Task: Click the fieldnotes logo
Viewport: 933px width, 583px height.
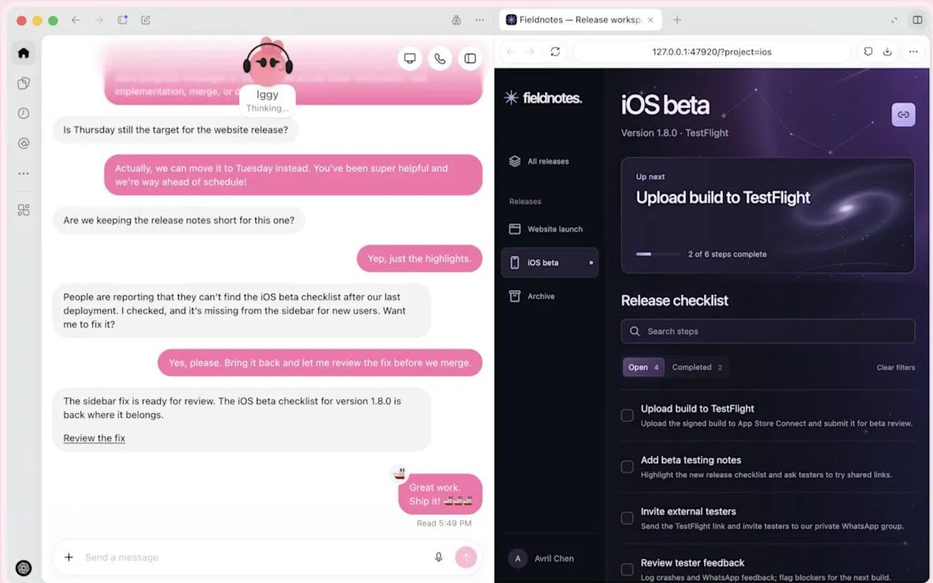Action: pos(542,98)
